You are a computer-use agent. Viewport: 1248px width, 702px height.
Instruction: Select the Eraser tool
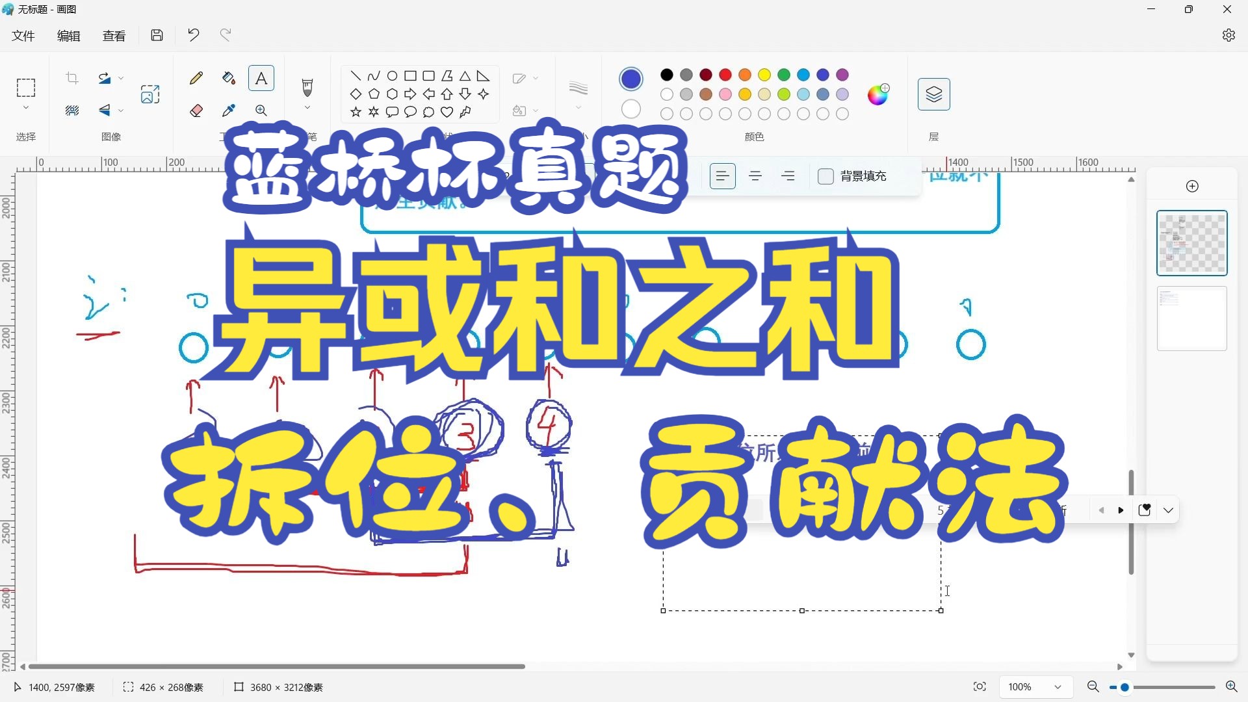(196, 110)
